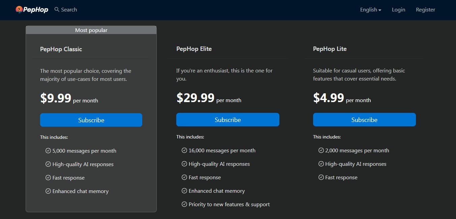Click the checkmark beside Lite Fast response

(321, 177)
